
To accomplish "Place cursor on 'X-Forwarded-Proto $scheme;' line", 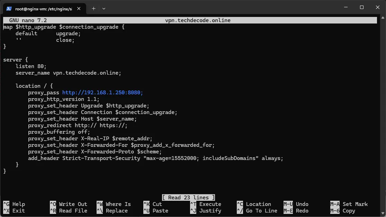I will (x=95, y=152).
